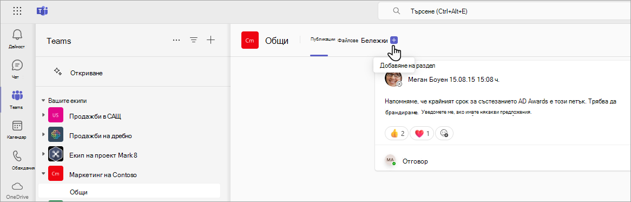This screenshot has width=631, height=202.
Task: Click the heart reaction
Action: (x=422, y=133)
